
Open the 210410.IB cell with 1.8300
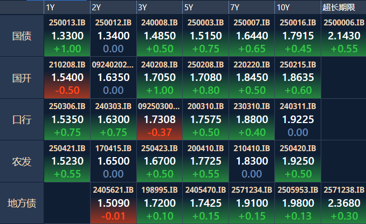coord(252,161)
